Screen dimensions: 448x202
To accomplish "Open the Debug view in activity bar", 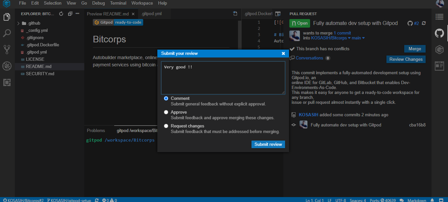I will coord(7,66).
